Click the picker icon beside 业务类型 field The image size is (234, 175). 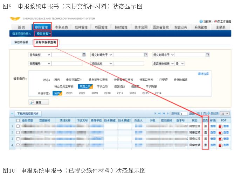tap(84, 55)
